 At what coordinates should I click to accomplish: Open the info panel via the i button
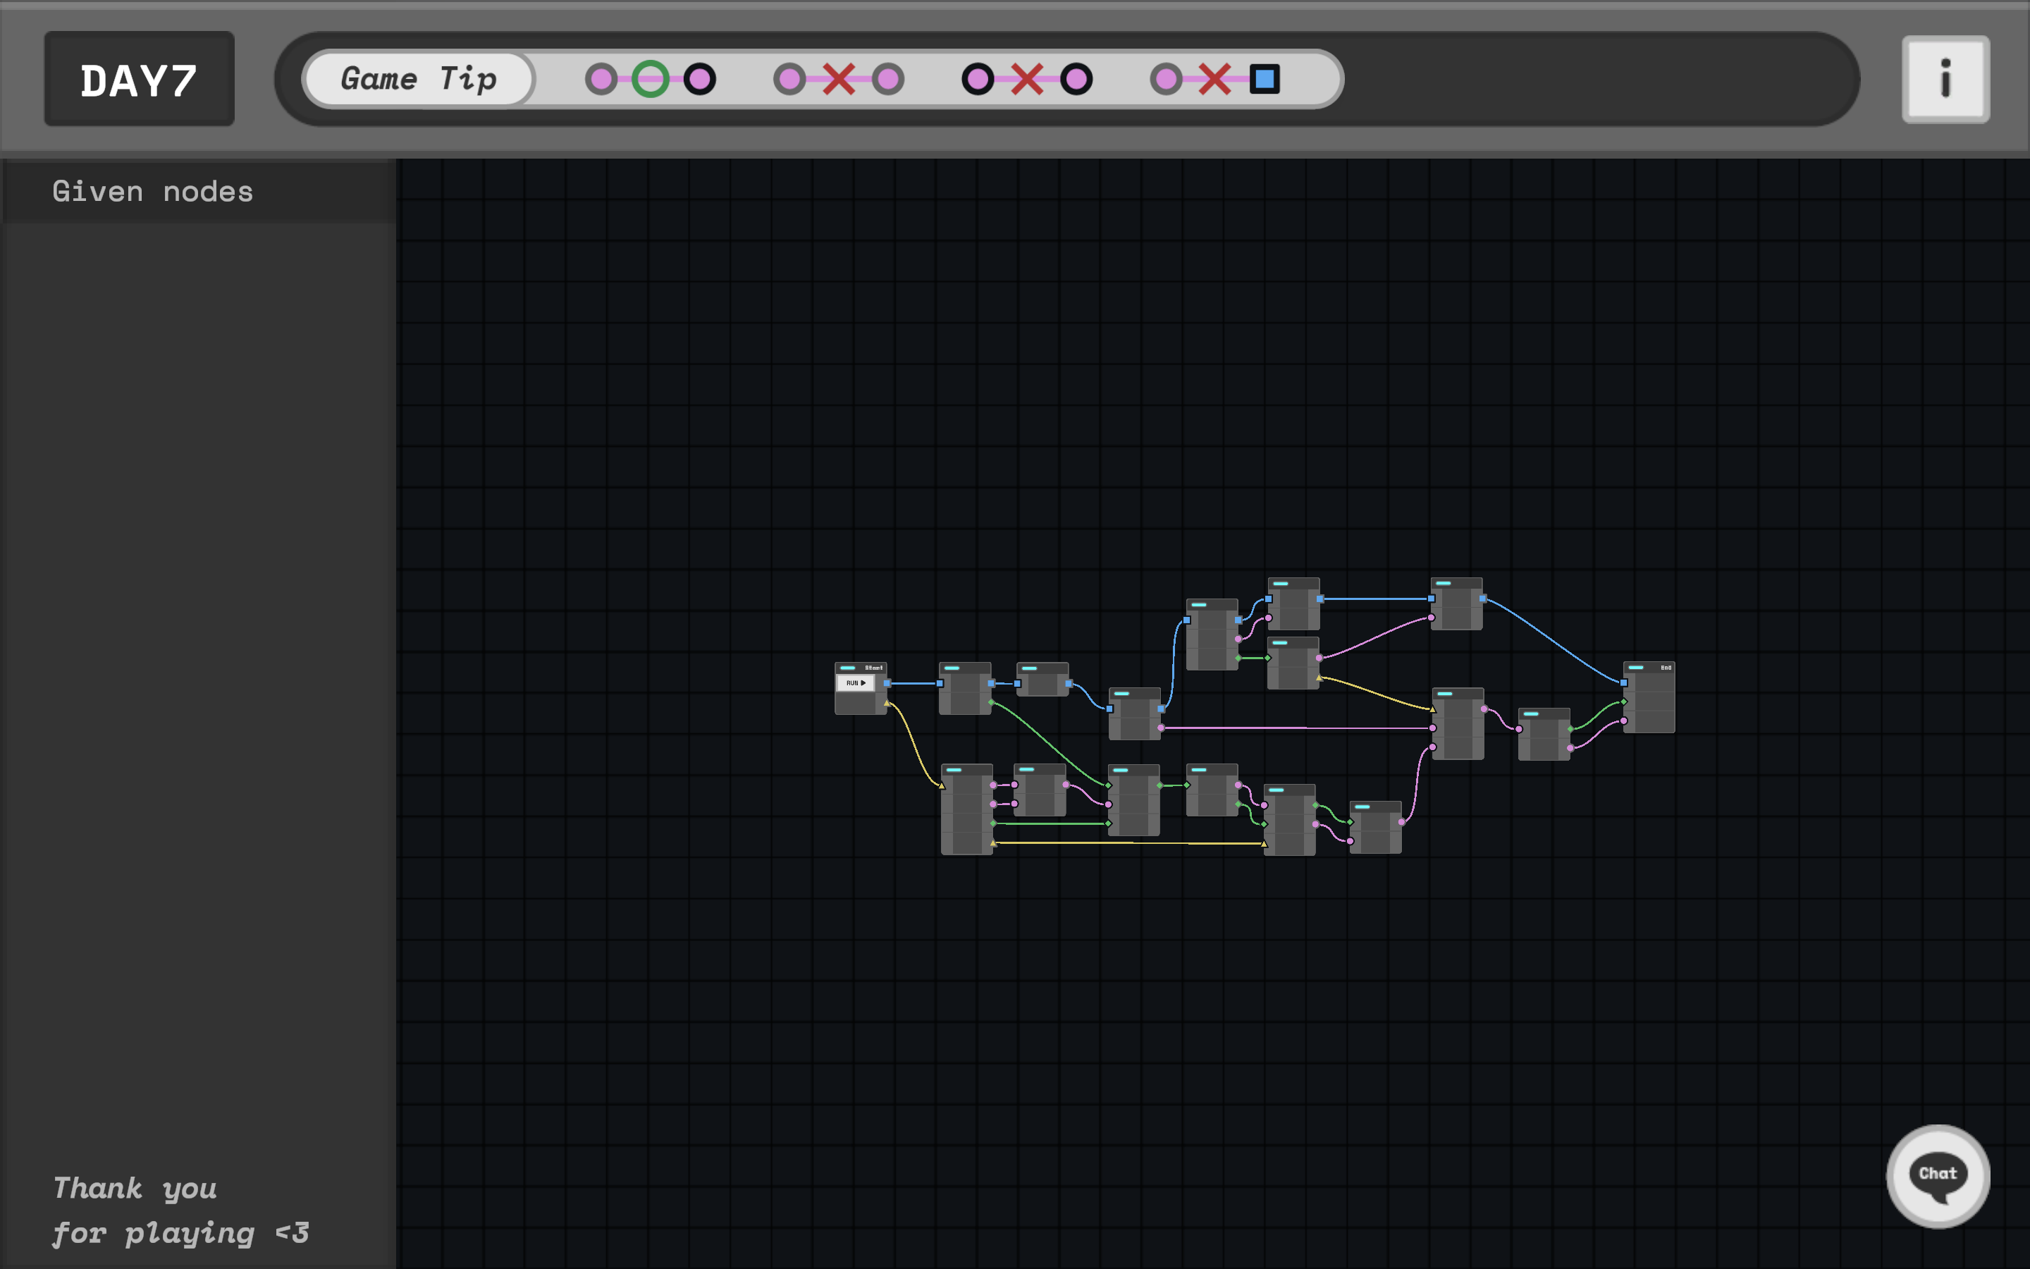1945,80
